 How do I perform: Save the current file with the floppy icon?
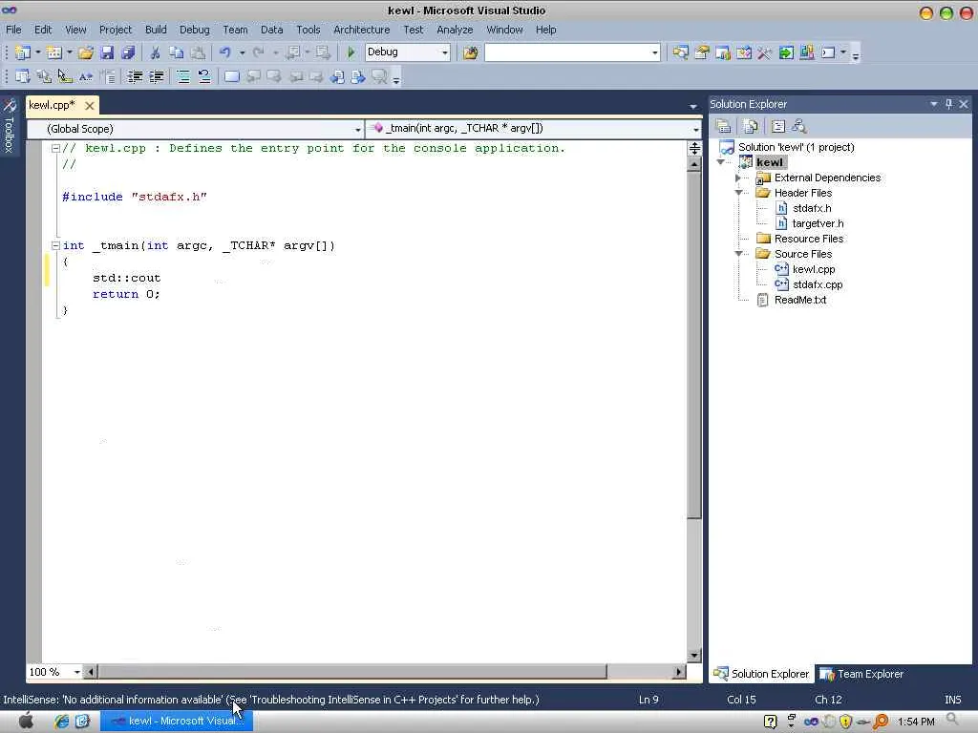(107, 52)
